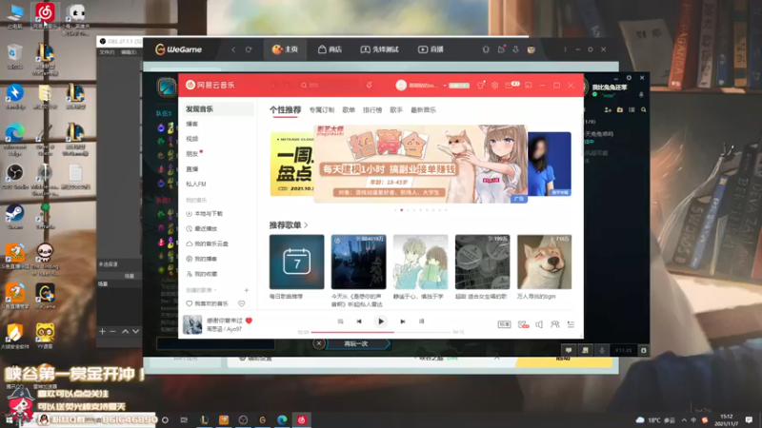This screenshot has height=428, width=762.
Task: Open WeGame 直播 tab
Action: click(431, 49)
